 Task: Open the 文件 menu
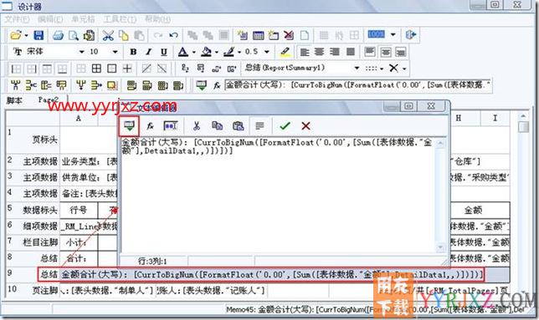pyautogui.click(x=17, y=19)
